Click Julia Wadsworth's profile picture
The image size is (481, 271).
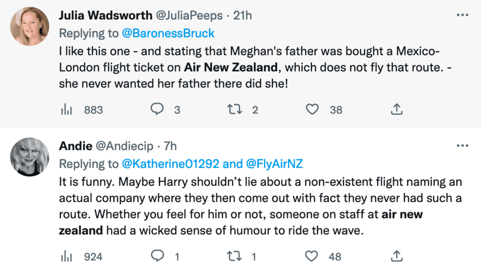point(29,26)
